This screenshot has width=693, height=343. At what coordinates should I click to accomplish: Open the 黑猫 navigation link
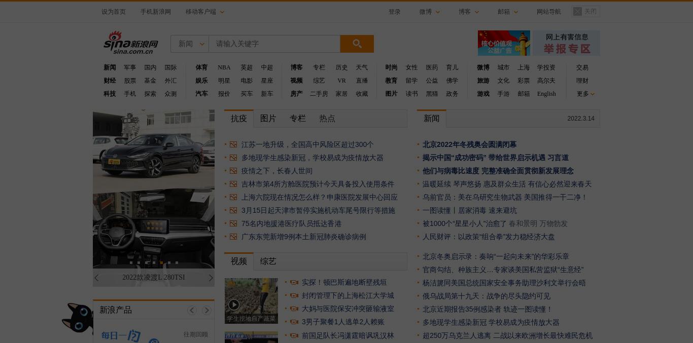tap(432, 94)
